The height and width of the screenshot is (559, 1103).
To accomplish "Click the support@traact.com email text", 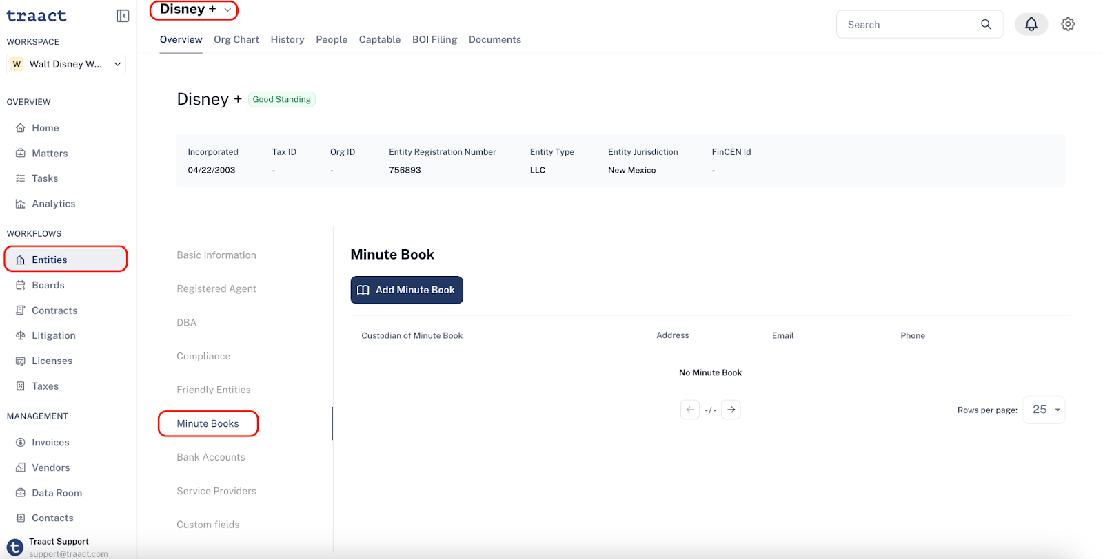I will (x=68, y=554).
